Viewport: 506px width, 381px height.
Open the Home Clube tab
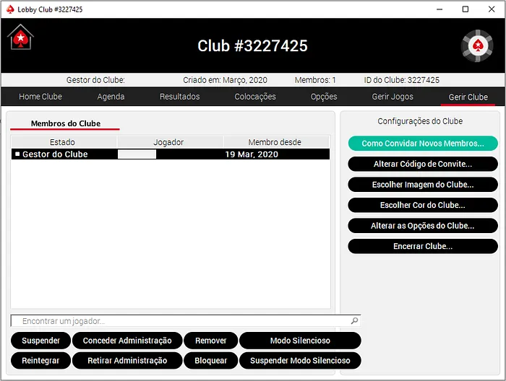click(x=40, y=97)
